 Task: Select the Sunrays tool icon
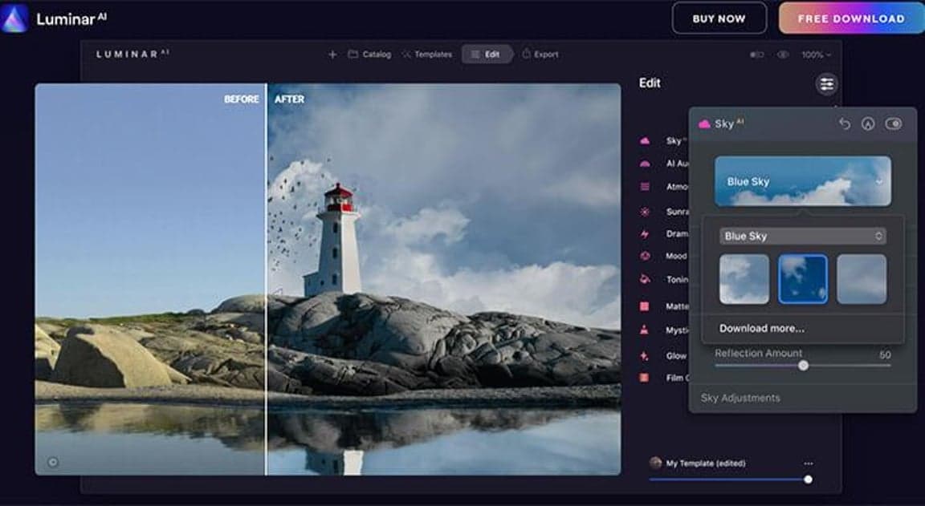645,212
